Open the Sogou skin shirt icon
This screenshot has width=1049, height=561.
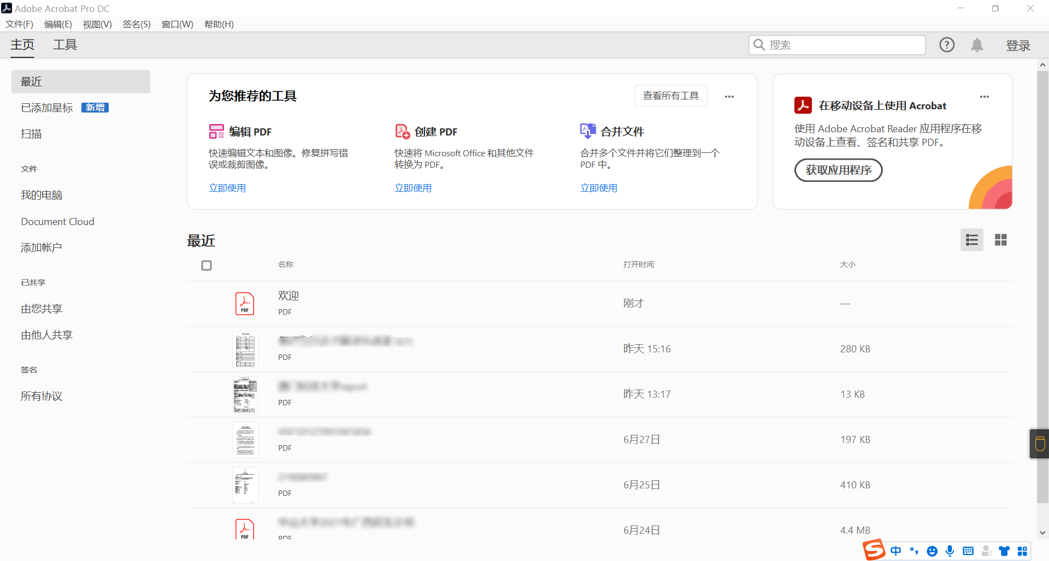(x=1004, y=551)
